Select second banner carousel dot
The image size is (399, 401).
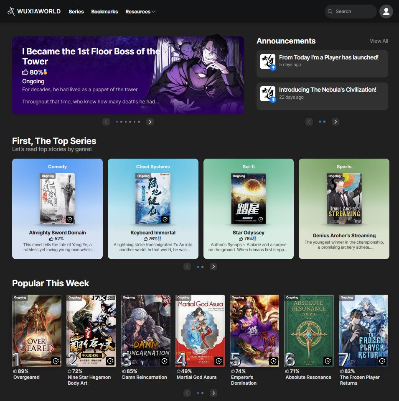[x=121, y=122]
